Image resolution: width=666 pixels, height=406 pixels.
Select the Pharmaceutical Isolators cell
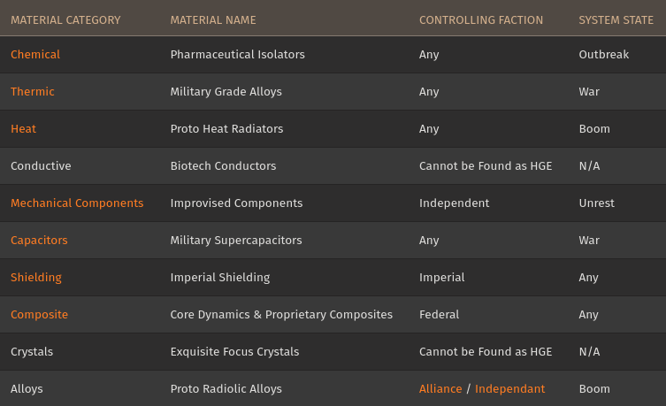(x=237, y=55)
